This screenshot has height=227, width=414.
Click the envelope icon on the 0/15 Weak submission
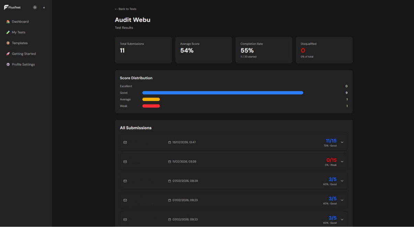pos(125,161)
